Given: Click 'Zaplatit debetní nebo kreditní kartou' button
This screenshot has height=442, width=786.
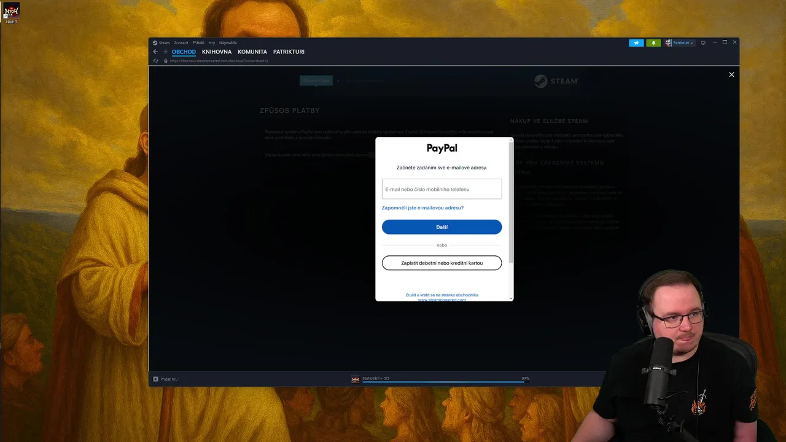Looking at the screenshot, I should click(442, 263).
